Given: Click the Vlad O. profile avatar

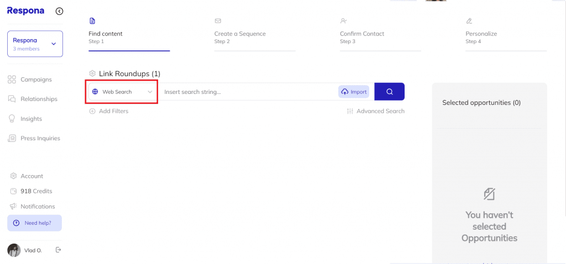Looking at the screenshot, I should (x=14, y=250).
